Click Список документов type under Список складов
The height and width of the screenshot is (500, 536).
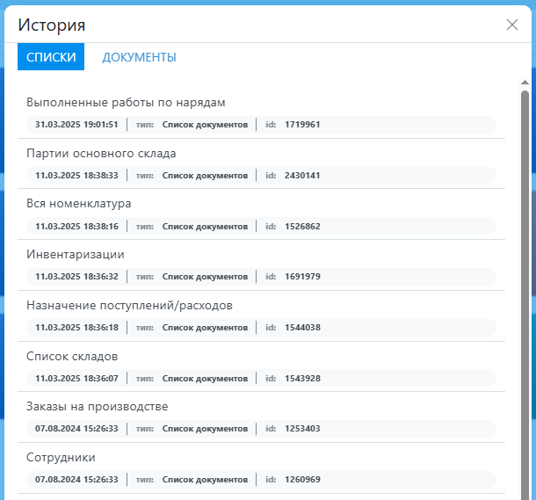click(205, 378)
